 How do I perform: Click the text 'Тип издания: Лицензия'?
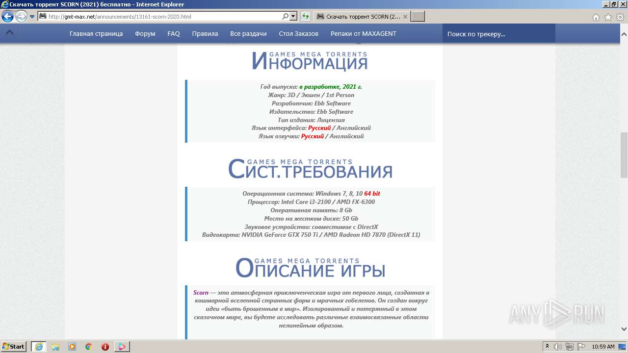pyautogui.click(x=311, y=120)
